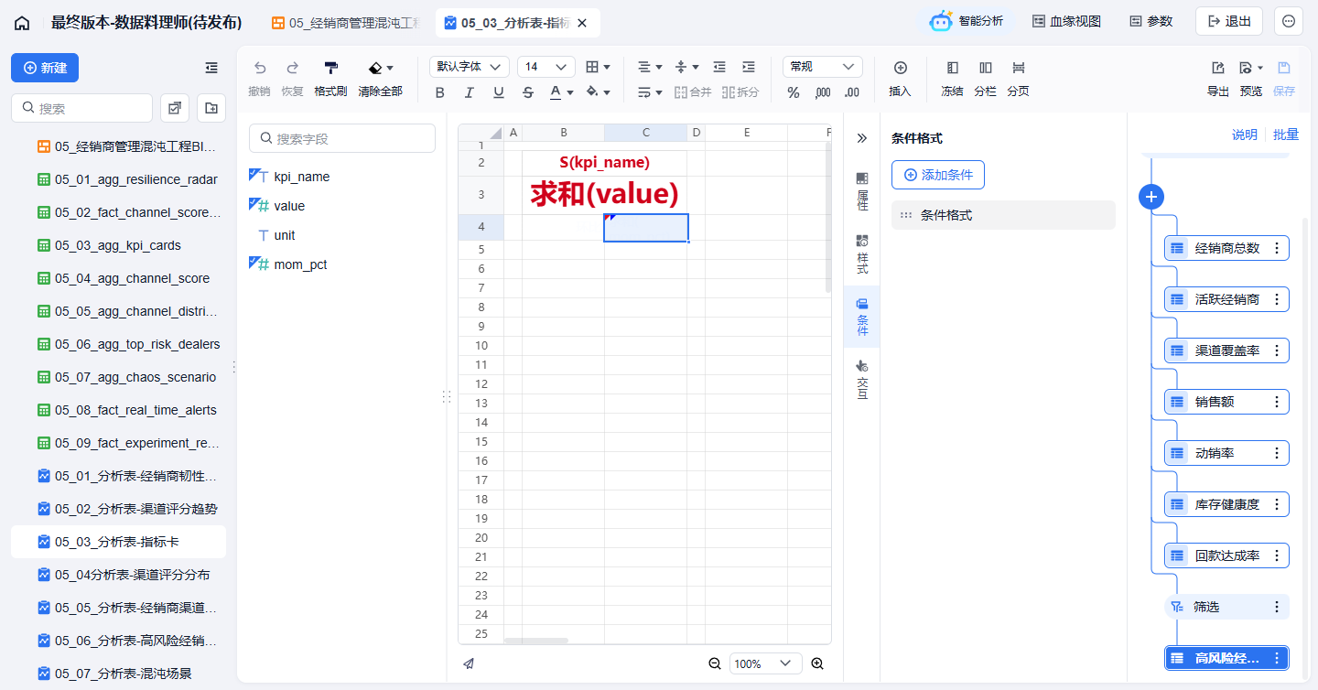The width and height of the screenshot is (1318, 690).
Task: Collapse the resource list panel
Action: click(211, 68)
